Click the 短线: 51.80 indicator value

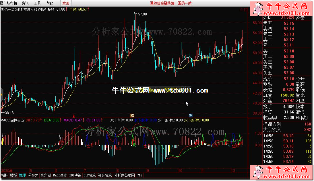pos(57,9)
